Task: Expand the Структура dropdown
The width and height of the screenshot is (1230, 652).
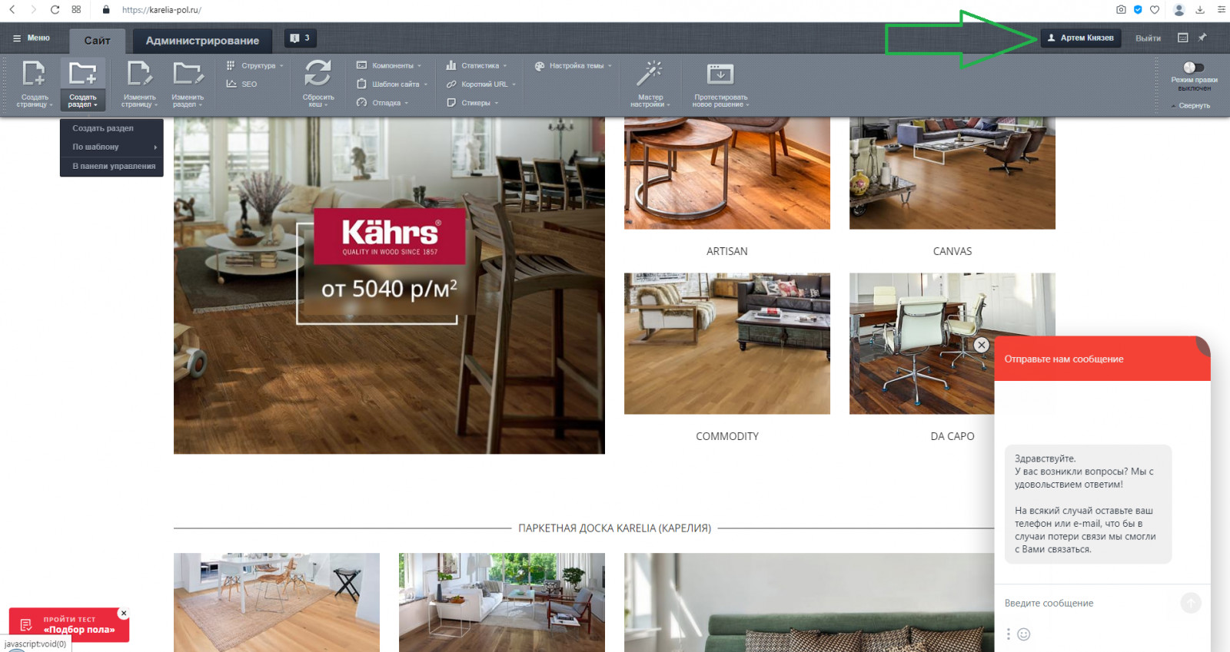Action: (255, 65)
